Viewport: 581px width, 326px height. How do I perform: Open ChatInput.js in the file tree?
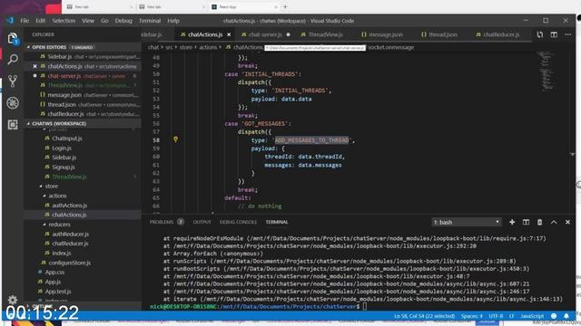click(x=67, y=139)
